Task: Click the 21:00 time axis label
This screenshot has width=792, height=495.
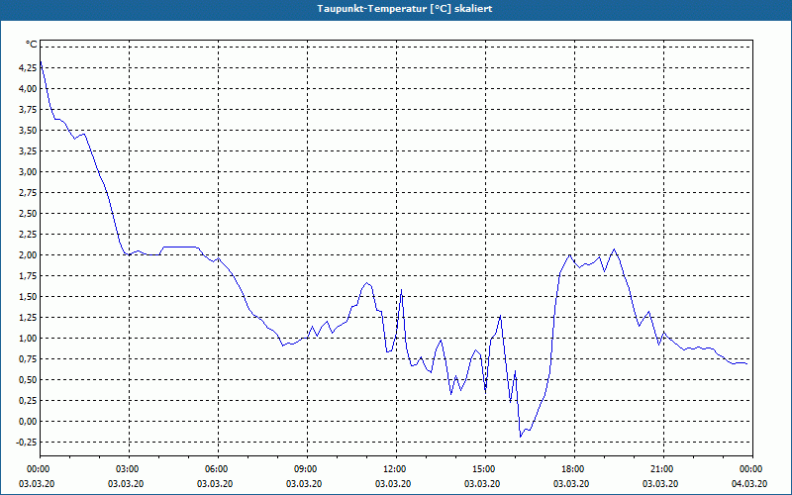Action: [663, 469]
